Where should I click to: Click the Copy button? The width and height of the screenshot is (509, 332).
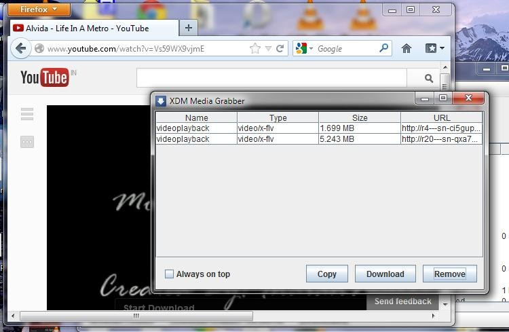click(327, 274)
